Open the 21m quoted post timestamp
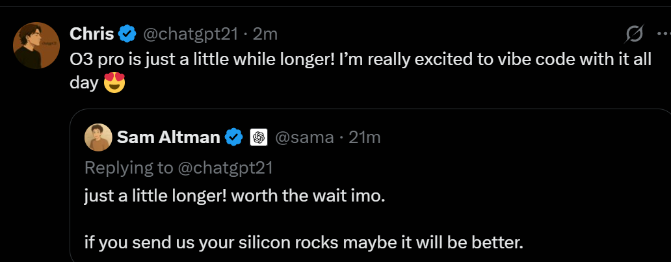This screenshot has width=671, height=262. click(365, 137)
